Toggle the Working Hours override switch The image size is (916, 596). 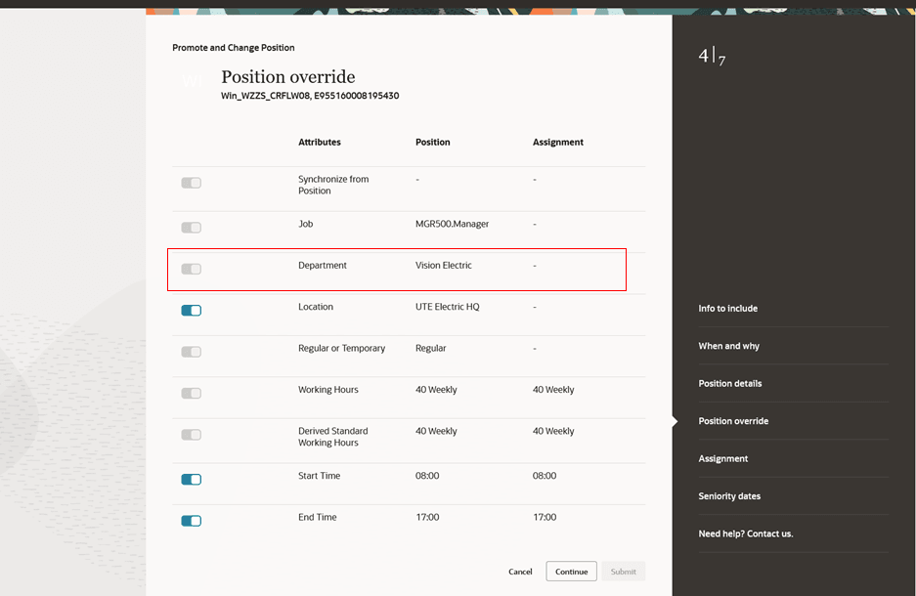point(191,394)
